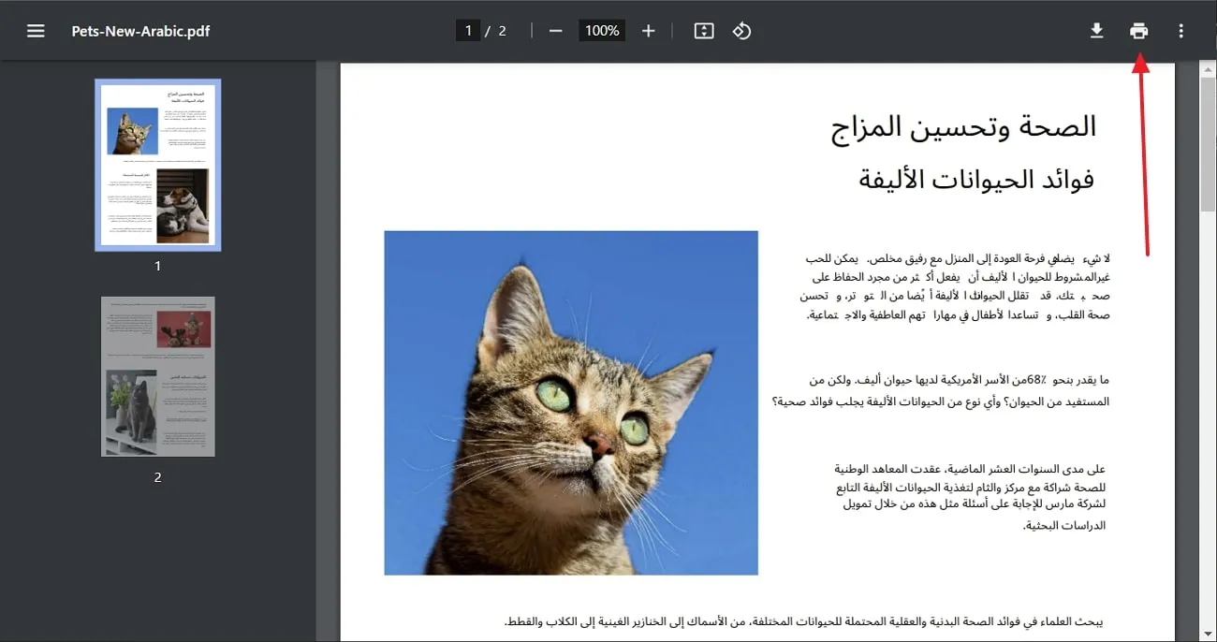Click the '1' label under the first thumbnail

pos(157,266)
